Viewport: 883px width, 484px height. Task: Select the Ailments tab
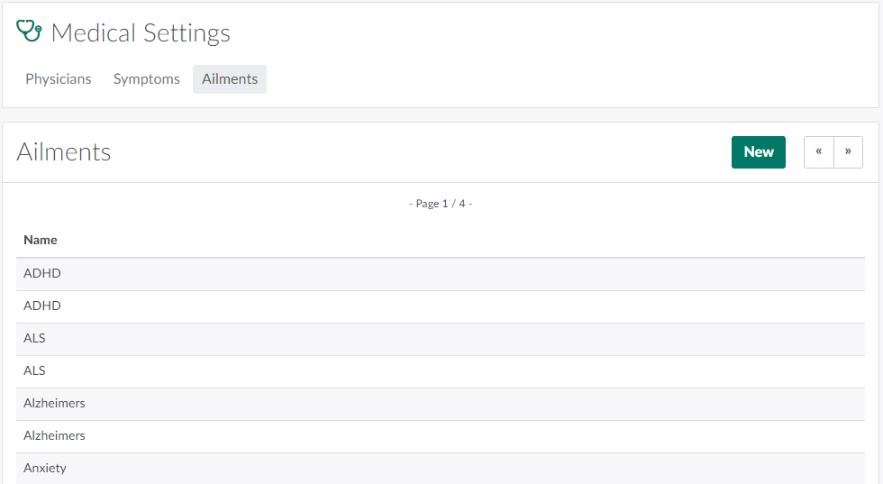tap(230, 79)
